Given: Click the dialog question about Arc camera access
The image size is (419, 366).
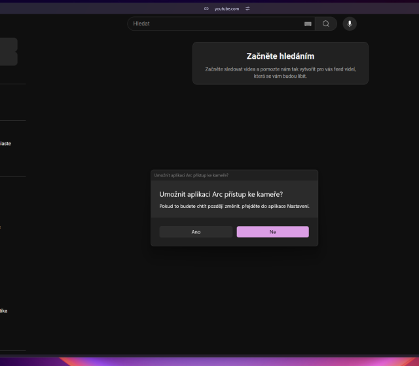Looking at the screenshot, I should point(221,194).
